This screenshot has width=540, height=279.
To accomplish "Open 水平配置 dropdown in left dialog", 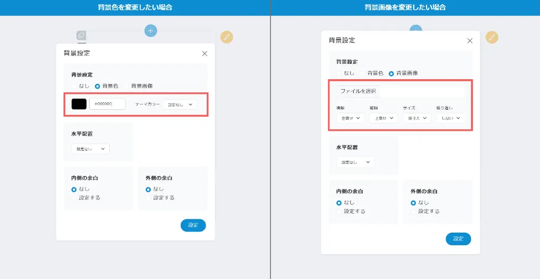I will [x=90, y=149].
